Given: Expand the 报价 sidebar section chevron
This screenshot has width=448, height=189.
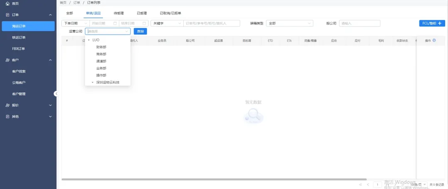Looking at the screenshot, I should 50,105.
